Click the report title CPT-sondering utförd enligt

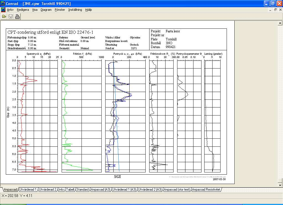(50, 32)
